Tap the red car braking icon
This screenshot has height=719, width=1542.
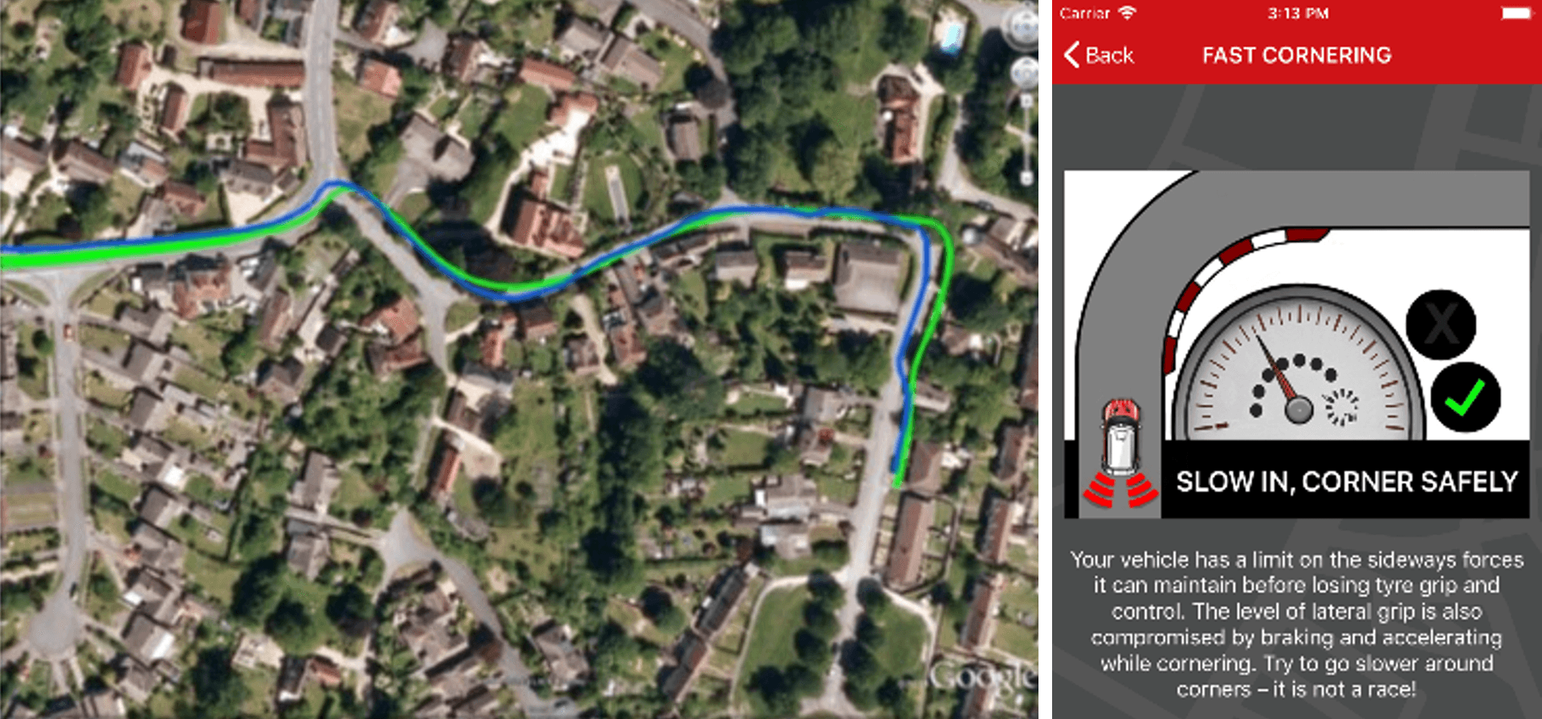[1121, 454]
